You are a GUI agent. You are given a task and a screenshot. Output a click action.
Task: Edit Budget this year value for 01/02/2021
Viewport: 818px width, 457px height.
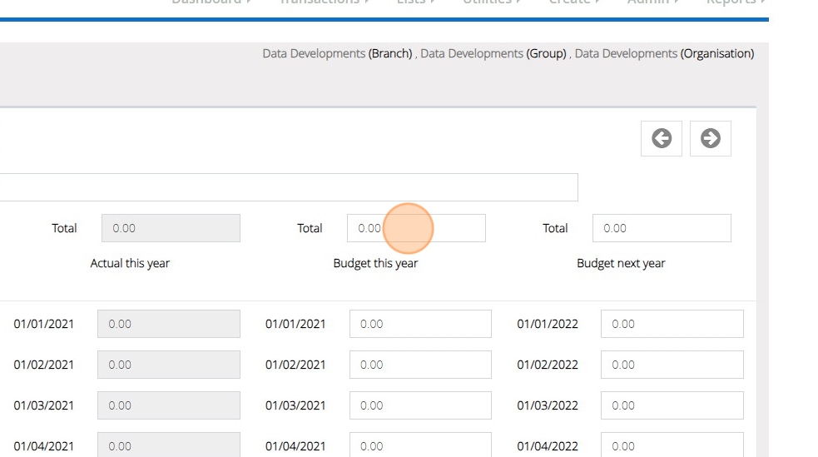click(420, 364)
